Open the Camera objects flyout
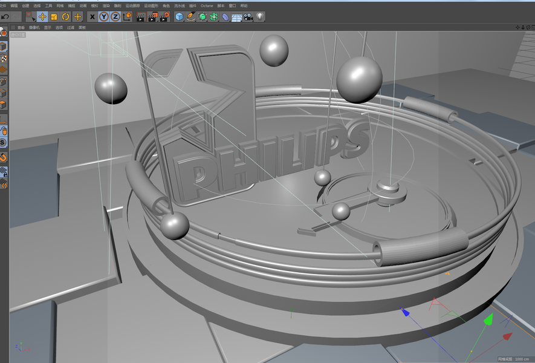Image resolution: width=535 pixels, height=363 pixels. point(248,17)
